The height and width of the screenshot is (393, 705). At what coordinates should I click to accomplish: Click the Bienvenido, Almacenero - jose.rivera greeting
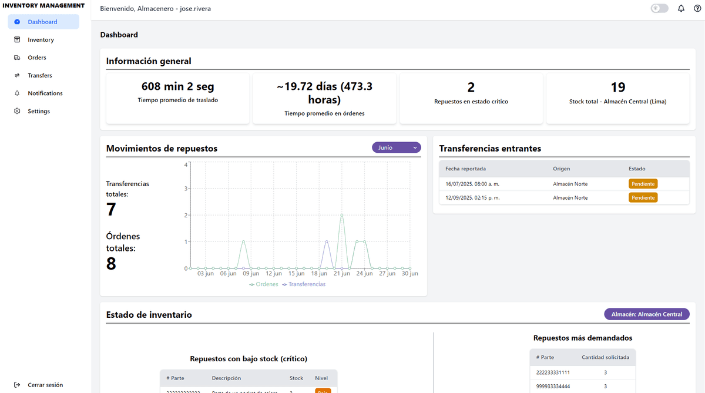(156, 9)
